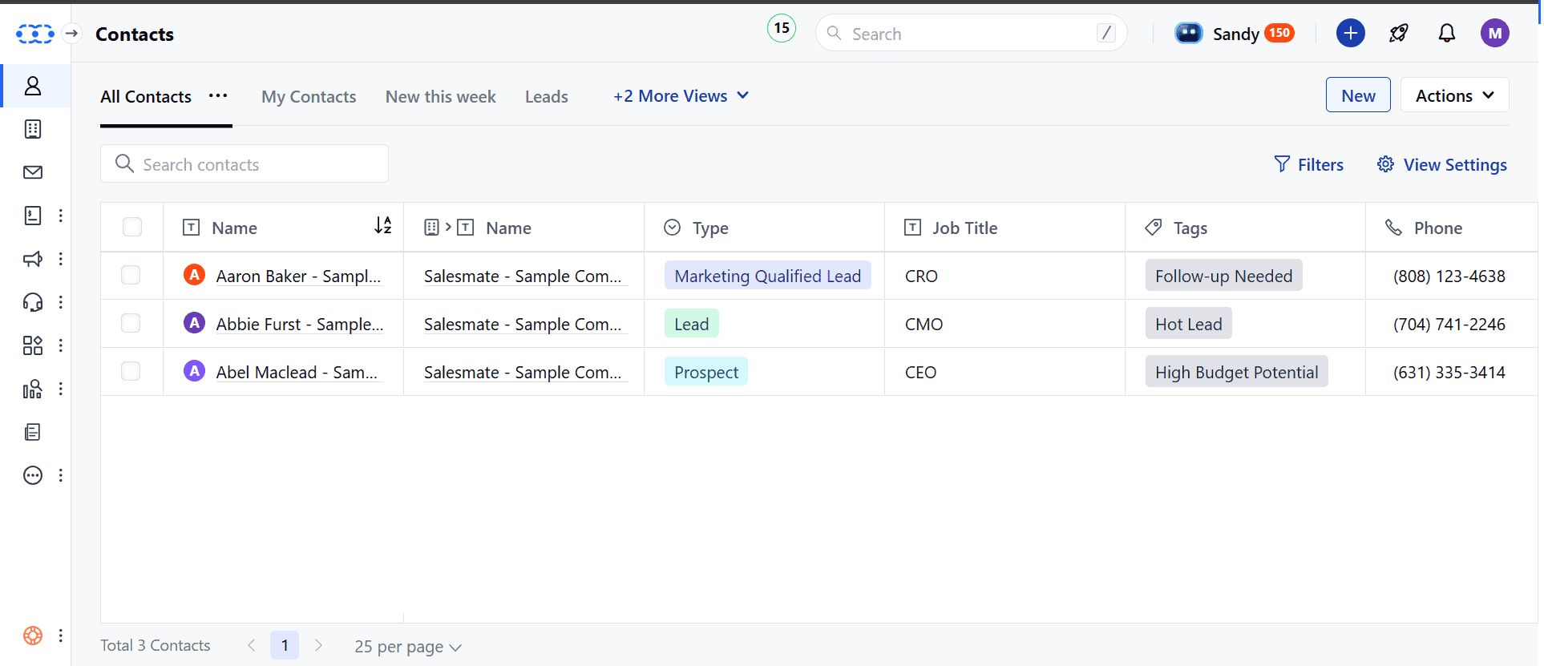The width and height of the screenshot is (1544, 666).
Task: Open the Actions dropdown
Action: click(x=1453, y=95)
